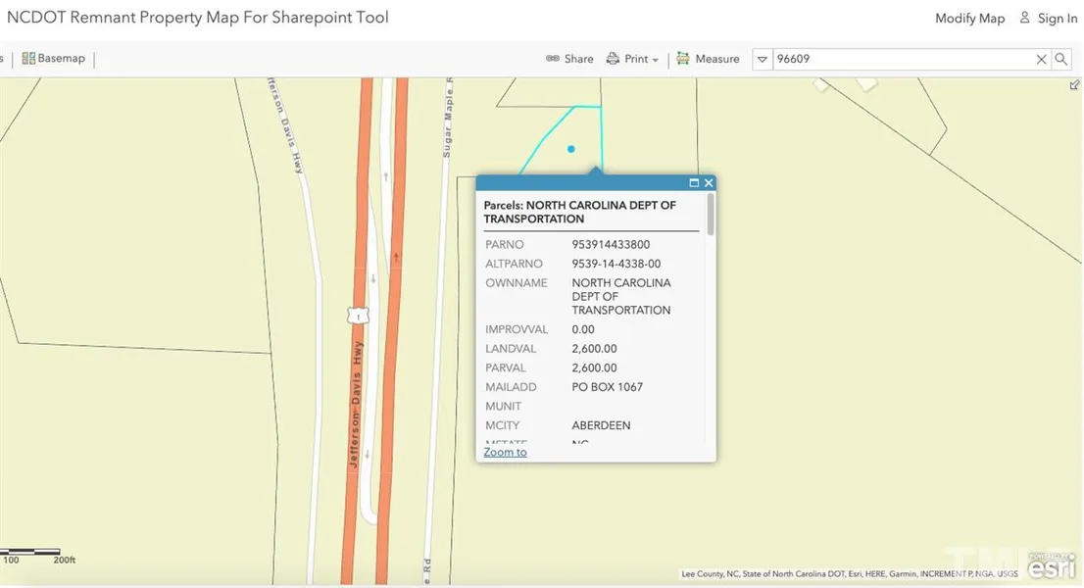Click the blue parcel point marker

tap(570, 149)
